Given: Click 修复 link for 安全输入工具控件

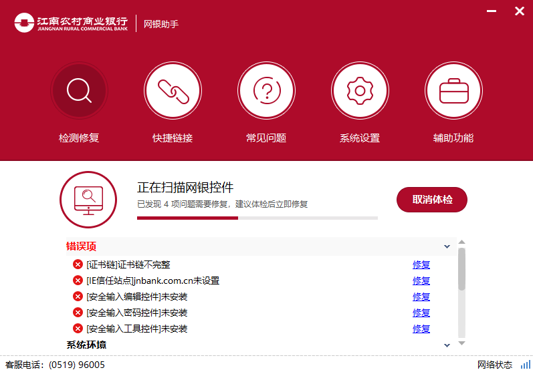Looking at the screenshot, I should click(421, 329).
